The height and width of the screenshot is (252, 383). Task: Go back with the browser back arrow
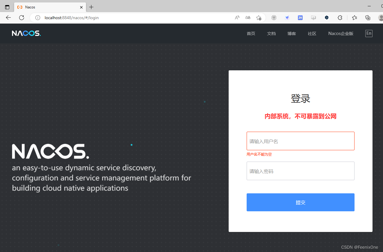point(8,18)
